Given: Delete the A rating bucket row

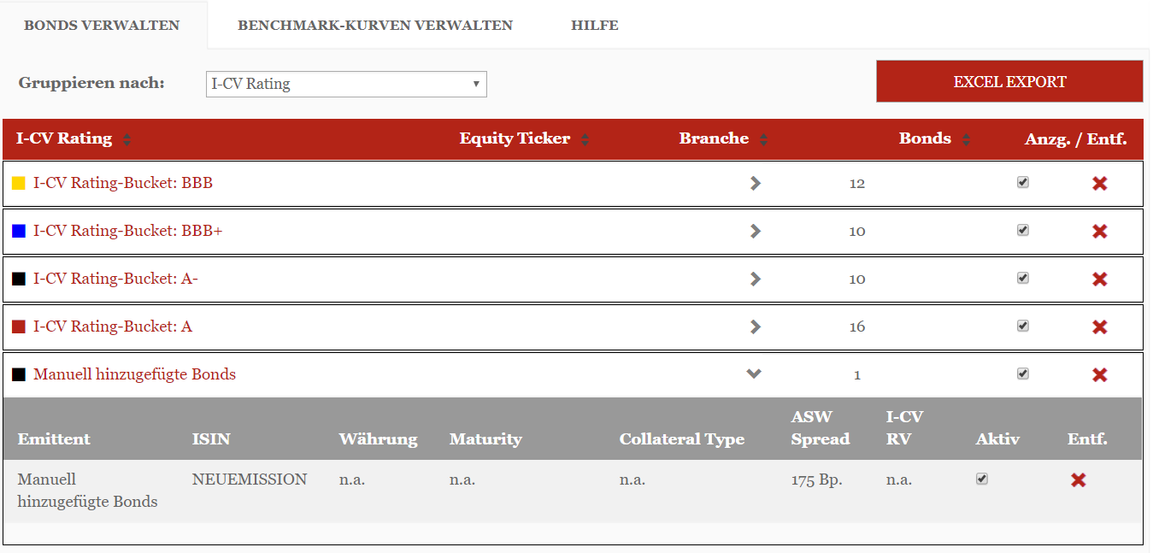Looking at the screenshot, I should pos(1099,327).
